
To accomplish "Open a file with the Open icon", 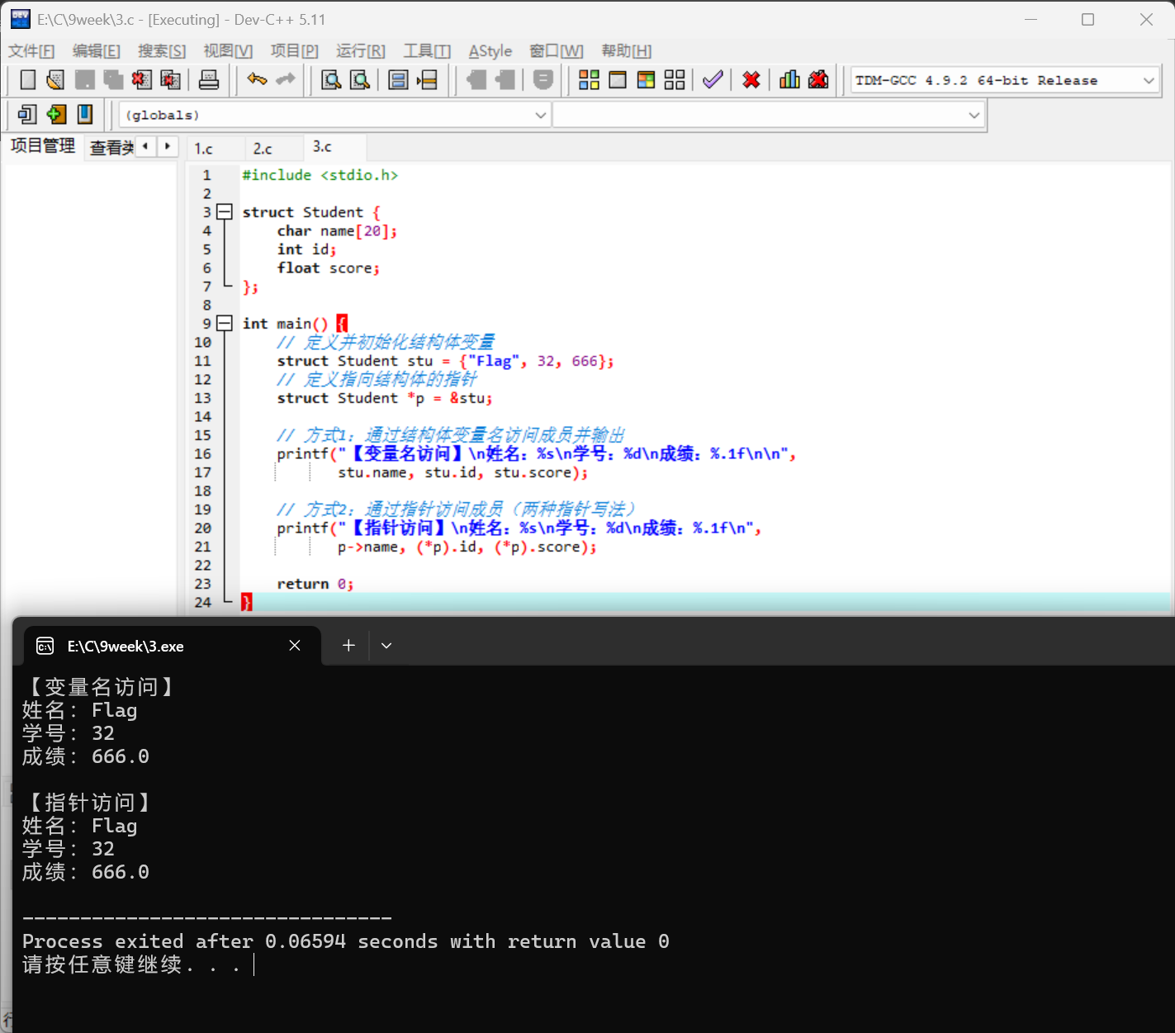I will point(55,80).
